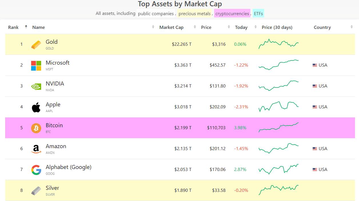Image resolution: width=359 pixels, height=201 pixels.
Task: Click the Apple logo icon
Action: pyautogui.click(x=36, y=107)
